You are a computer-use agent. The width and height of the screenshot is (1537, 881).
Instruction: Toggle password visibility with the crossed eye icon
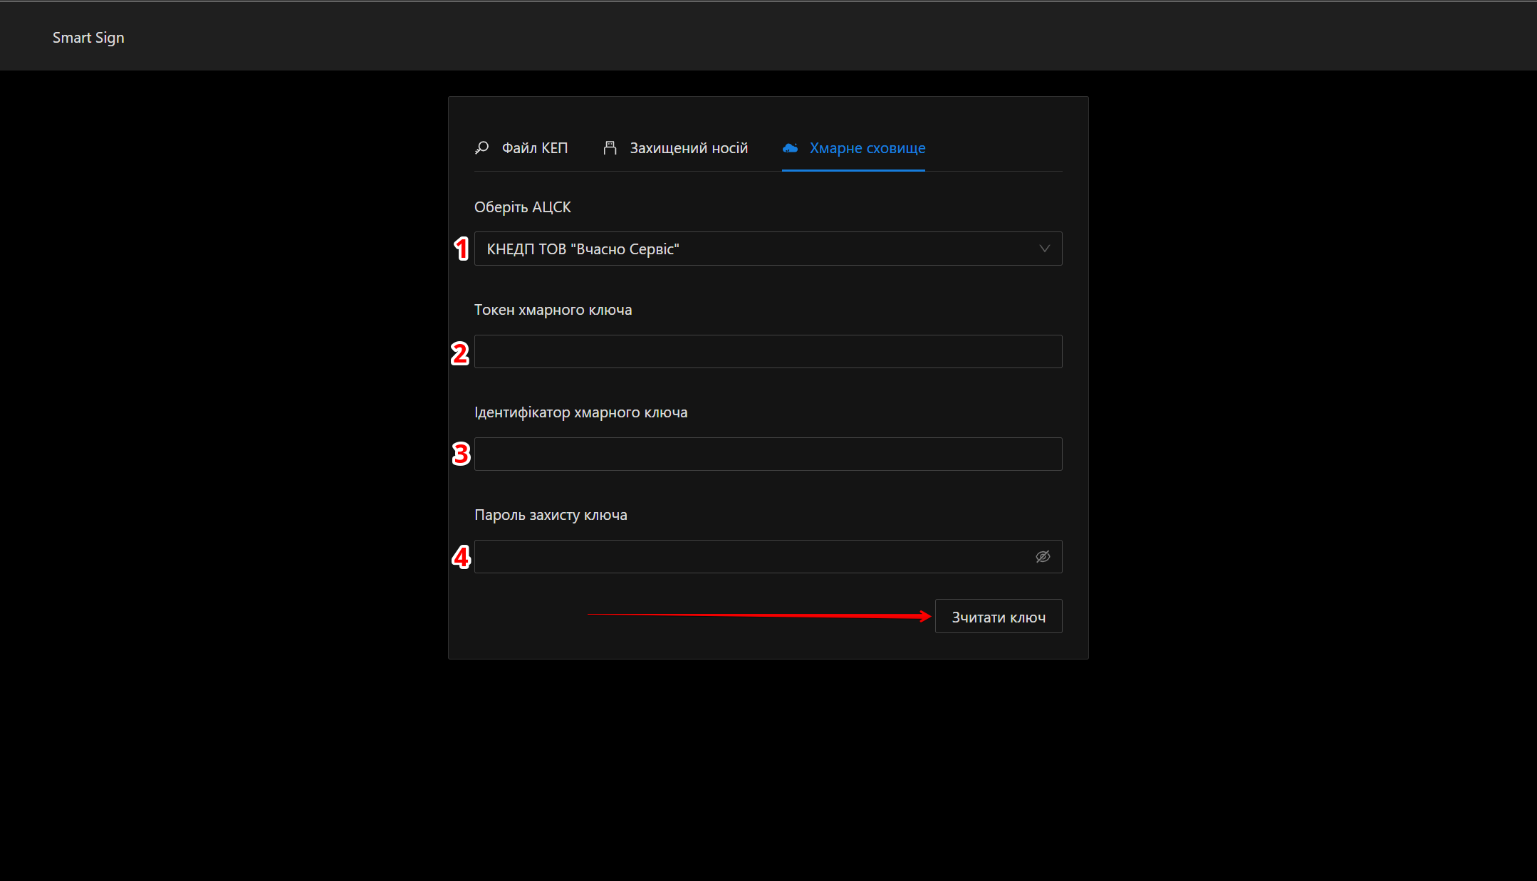(x=1043, y=556)
